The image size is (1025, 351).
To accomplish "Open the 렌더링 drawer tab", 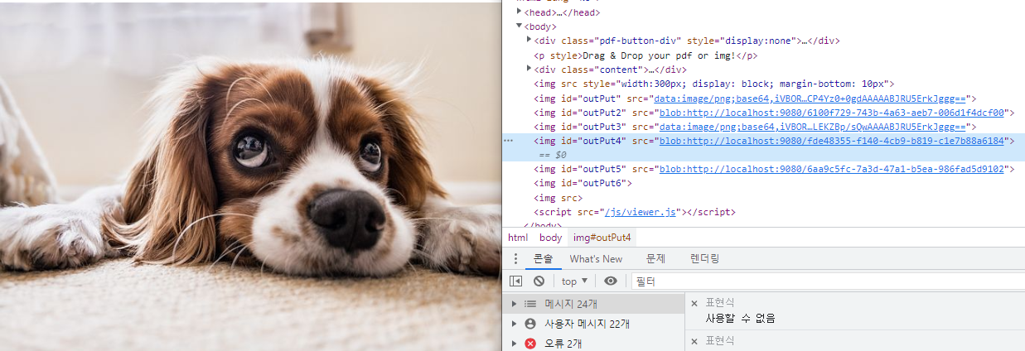I will (x=705, y=259).
